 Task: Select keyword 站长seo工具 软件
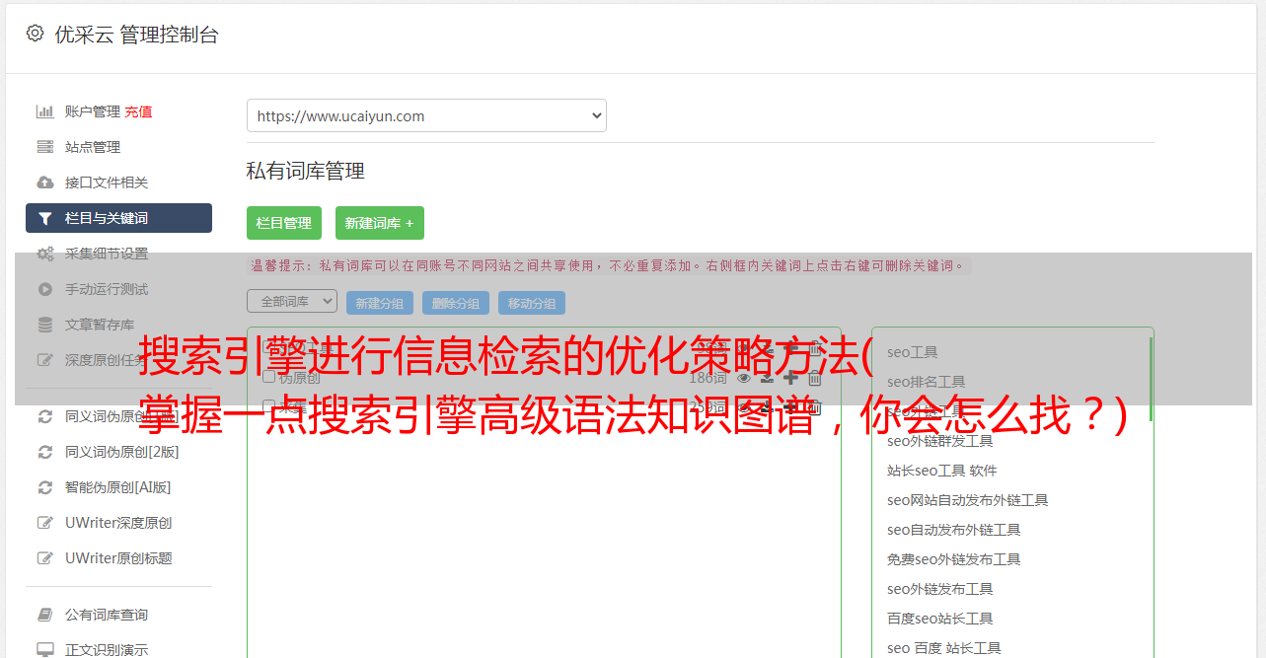pyautogui.click(x=942, y=471)
